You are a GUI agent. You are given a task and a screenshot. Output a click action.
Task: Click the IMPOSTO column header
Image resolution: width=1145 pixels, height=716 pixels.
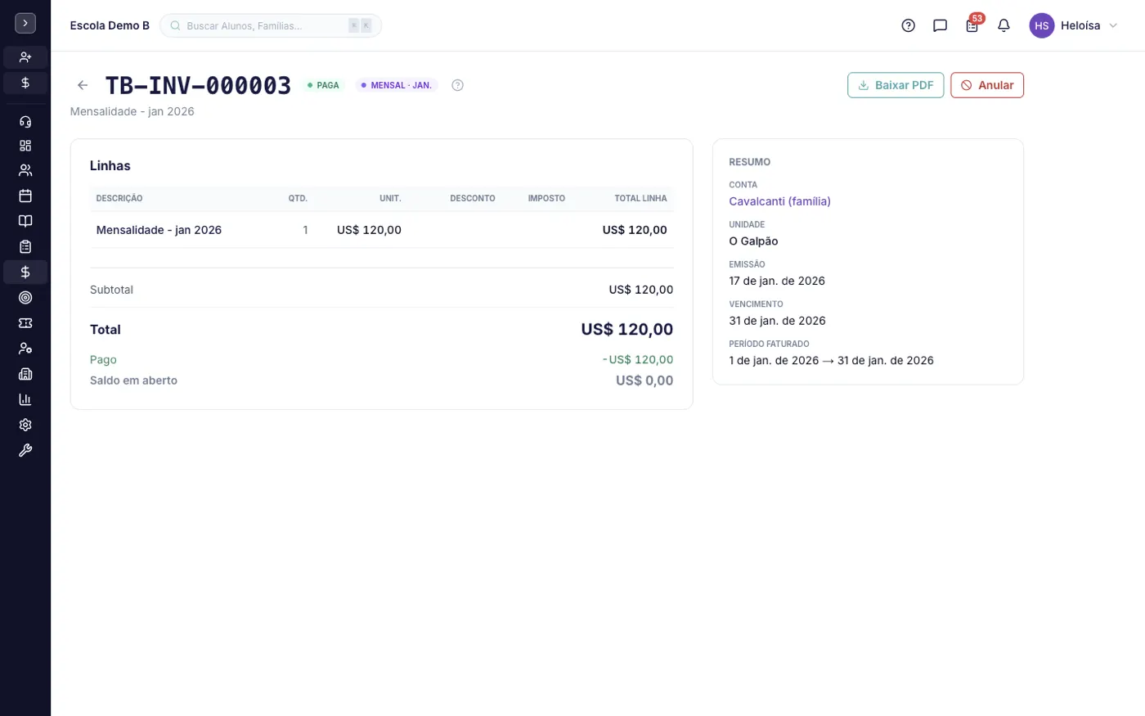[x=546, y=198]
